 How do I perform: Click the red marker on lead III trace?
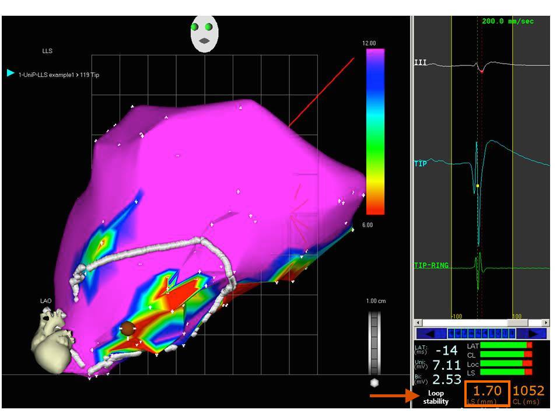coord(481,72)
